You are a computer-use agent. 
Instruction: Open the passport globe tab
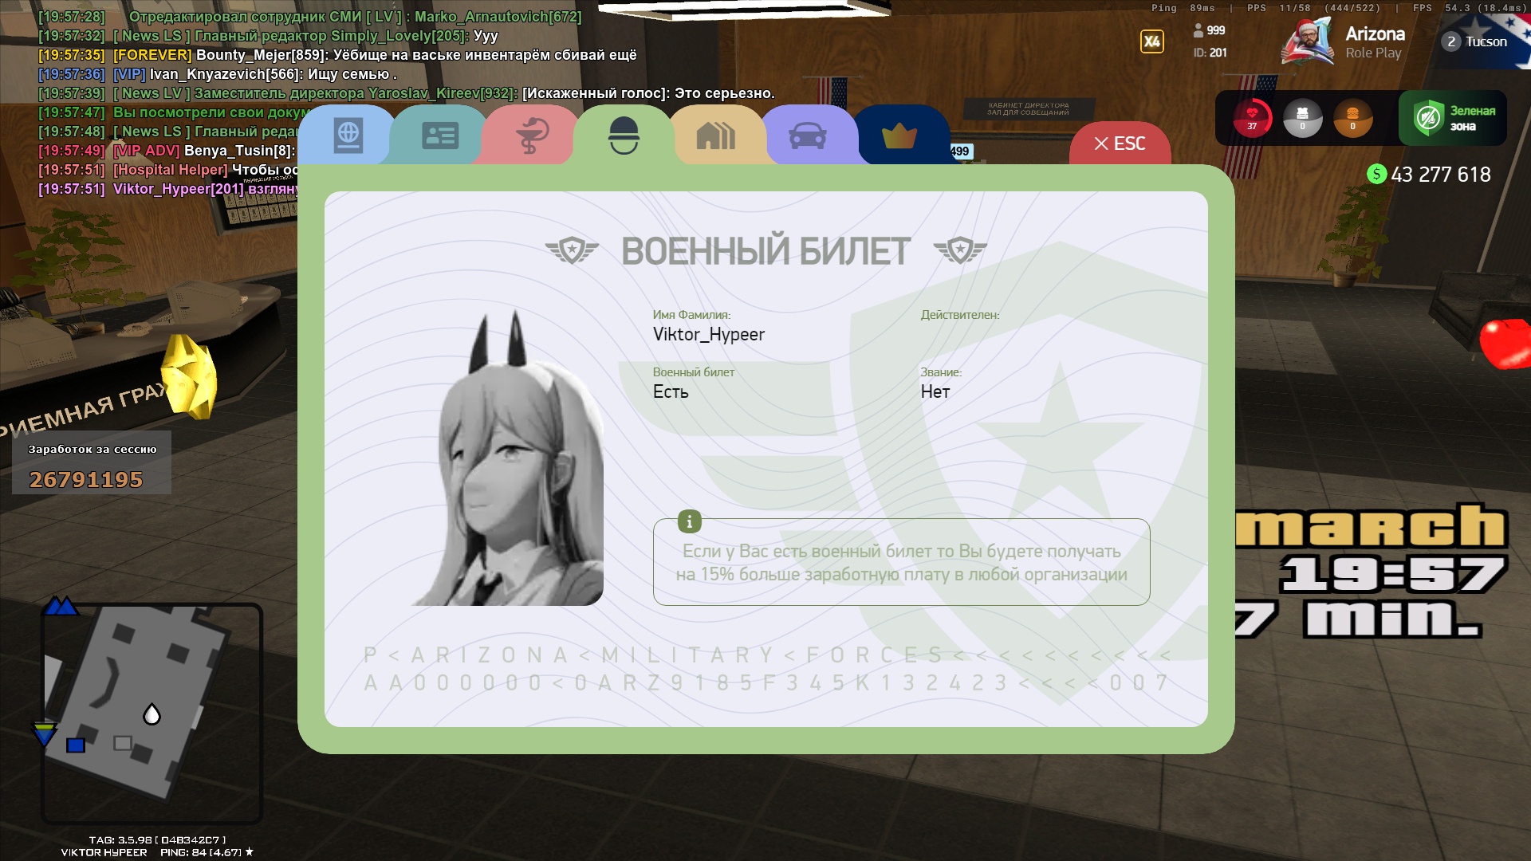click(x=348, y=136)
